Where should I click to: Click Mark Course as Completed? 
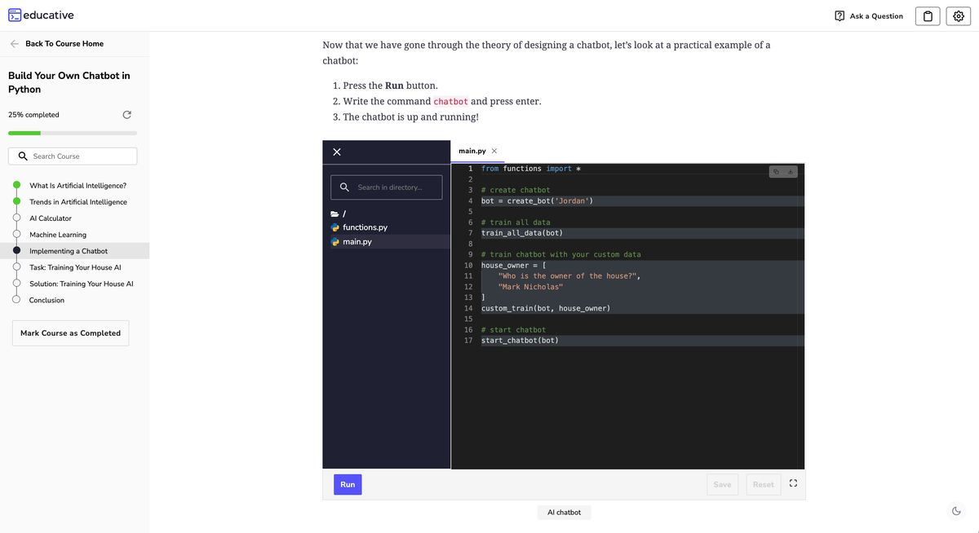tap(70, 333)
